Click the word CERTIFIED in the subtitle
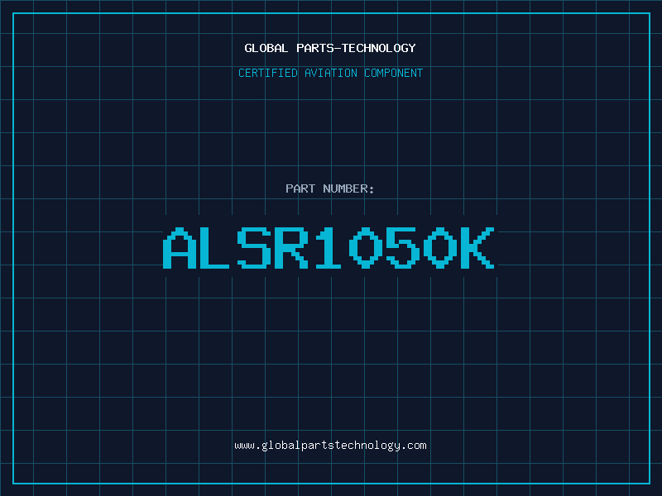This screenshot has width=662, height=496. tap(268, 73)
